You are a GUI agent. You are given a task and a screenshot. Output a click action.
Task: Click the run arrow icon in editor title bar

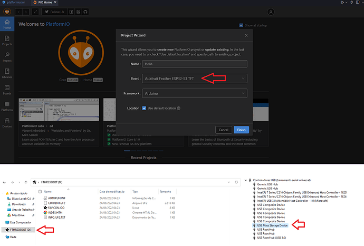click(x=342, y=2)
